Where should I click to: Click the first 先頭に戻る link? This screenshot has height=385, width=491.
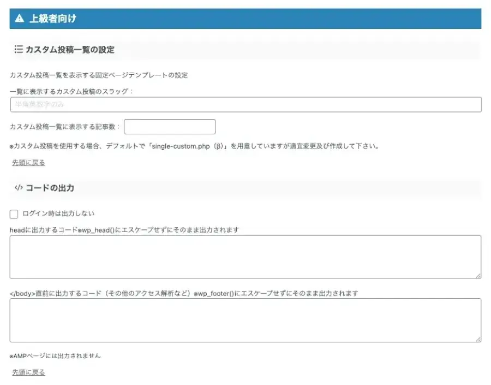point(28,162)
